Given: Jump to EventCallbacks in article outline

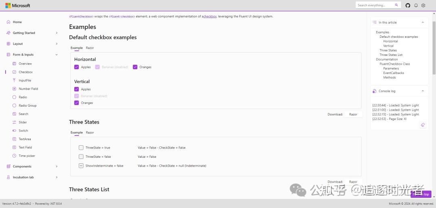Looking at the screenshot, I should coord(393,73).
